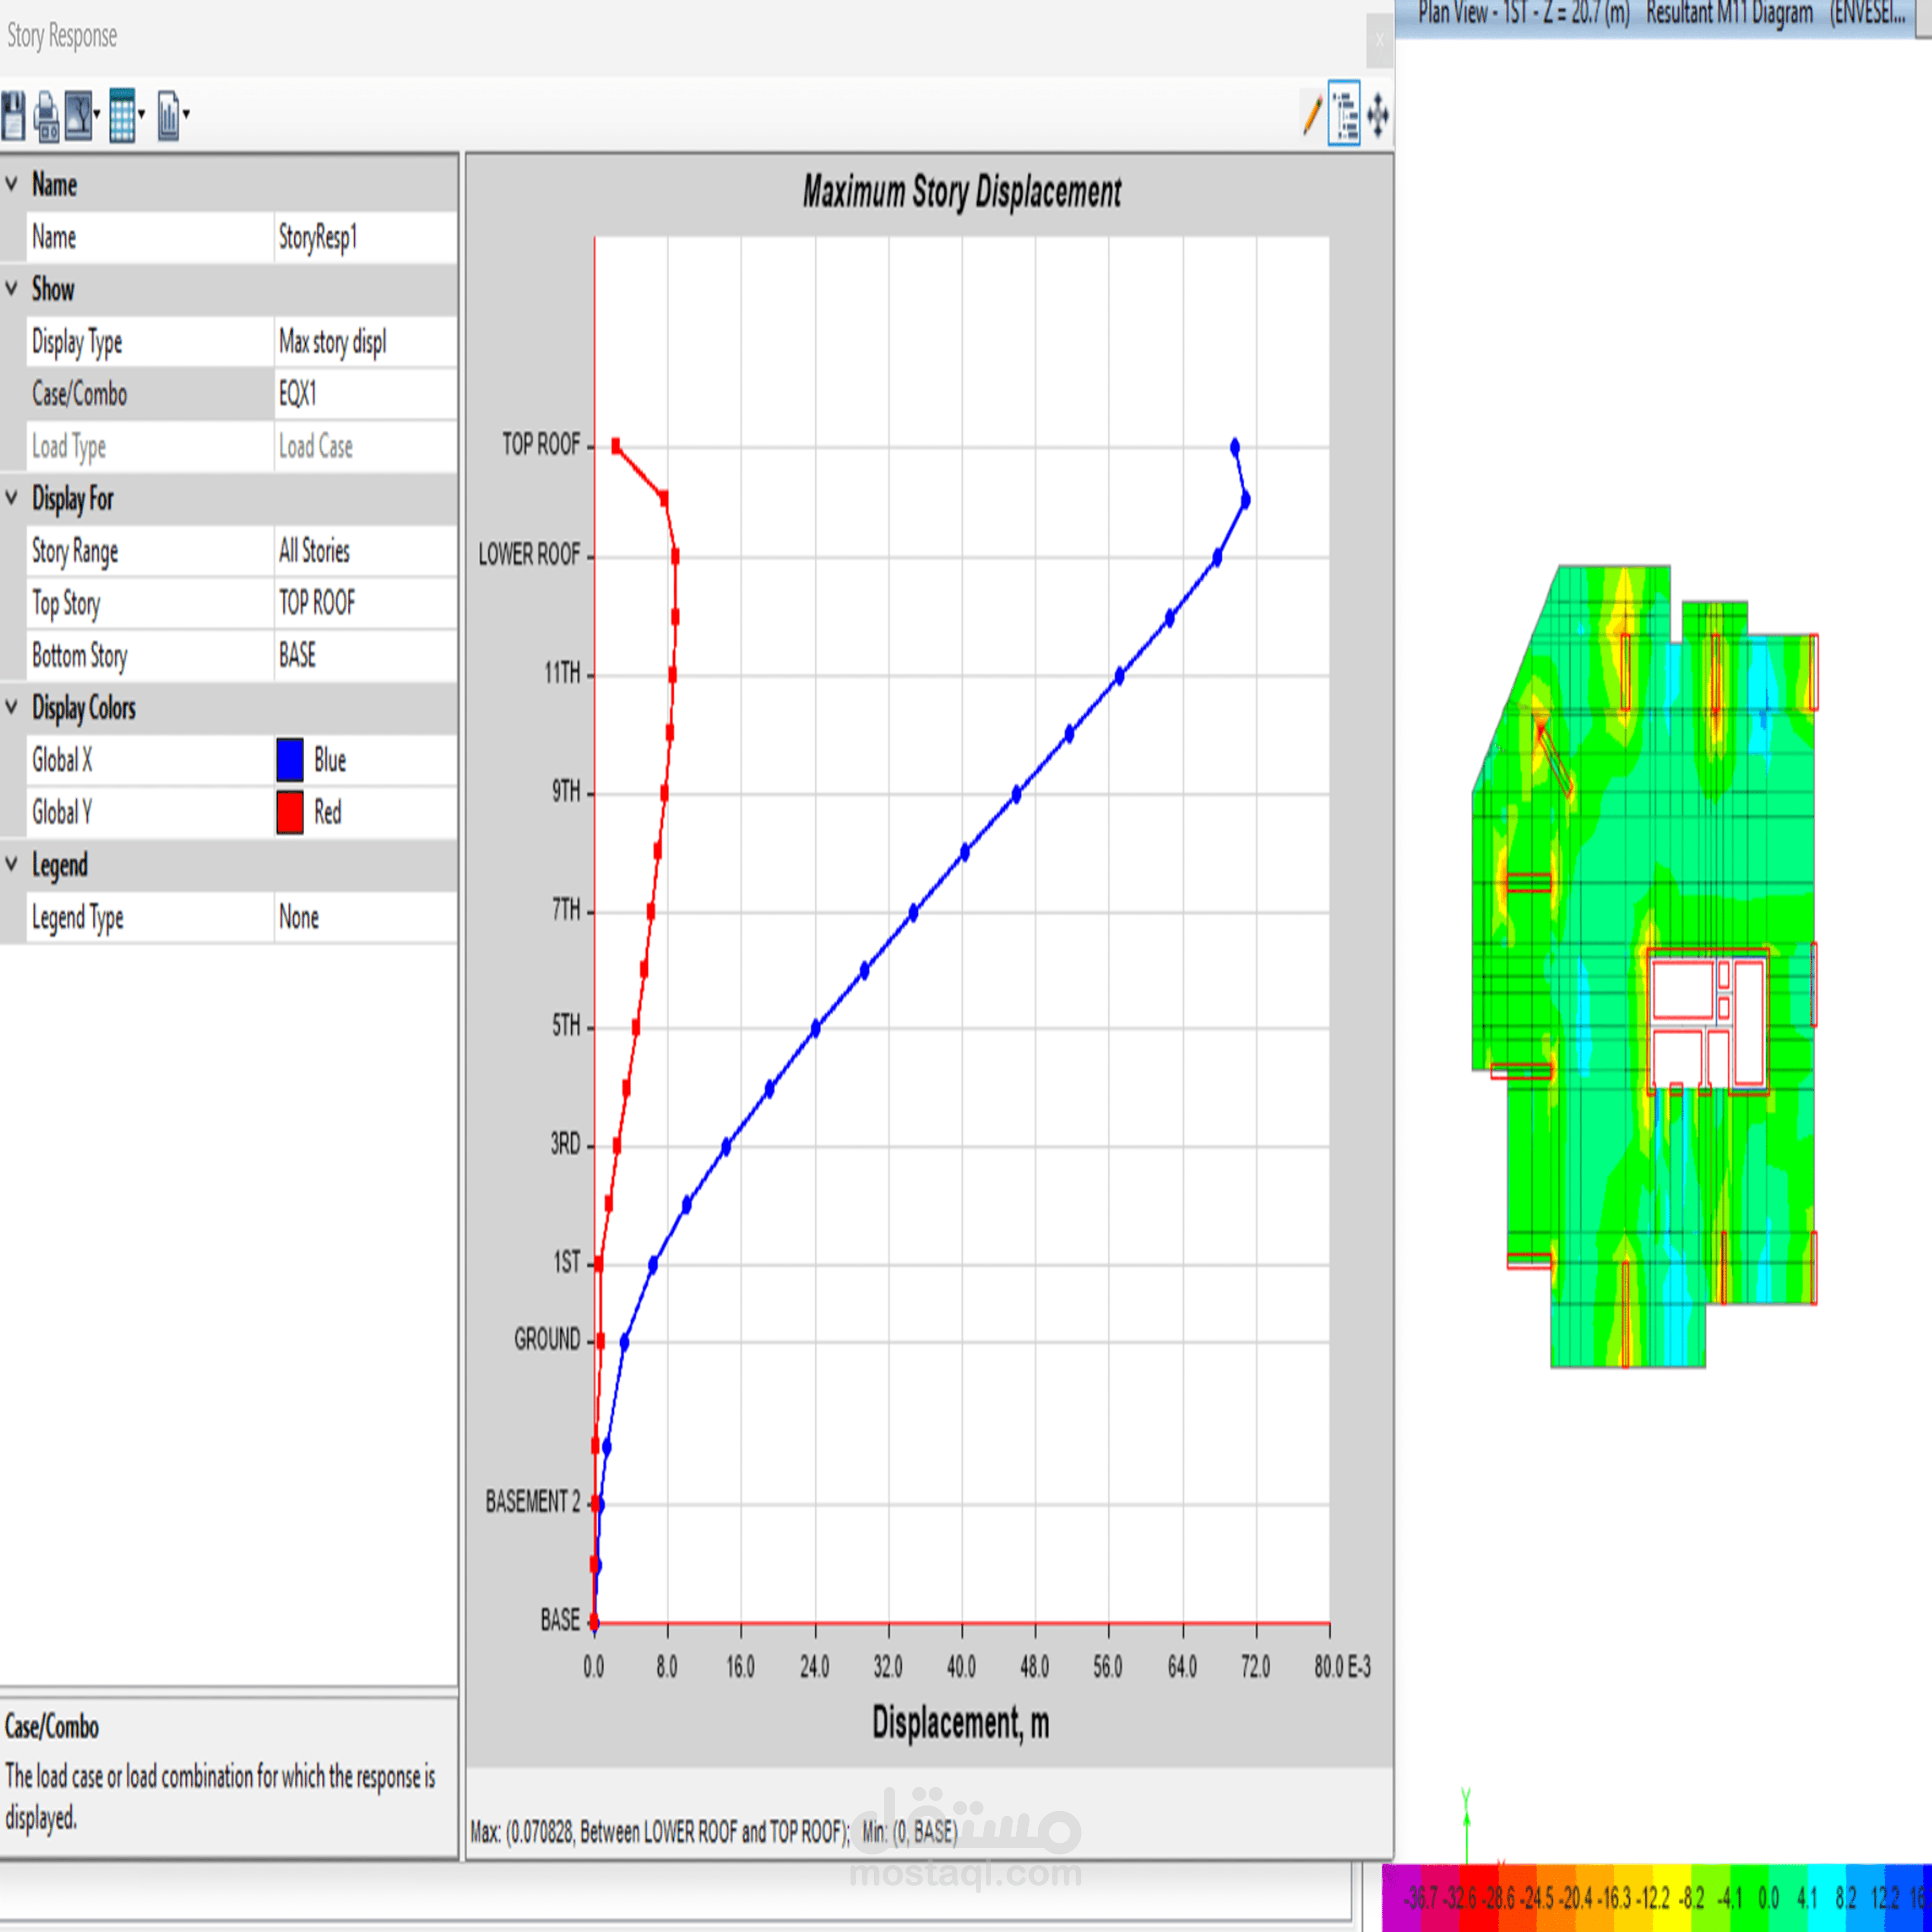This screenshot has width=1932, height=1932.
Task: Click the Display Type Max story displ value
Action: tap(365, 342)
